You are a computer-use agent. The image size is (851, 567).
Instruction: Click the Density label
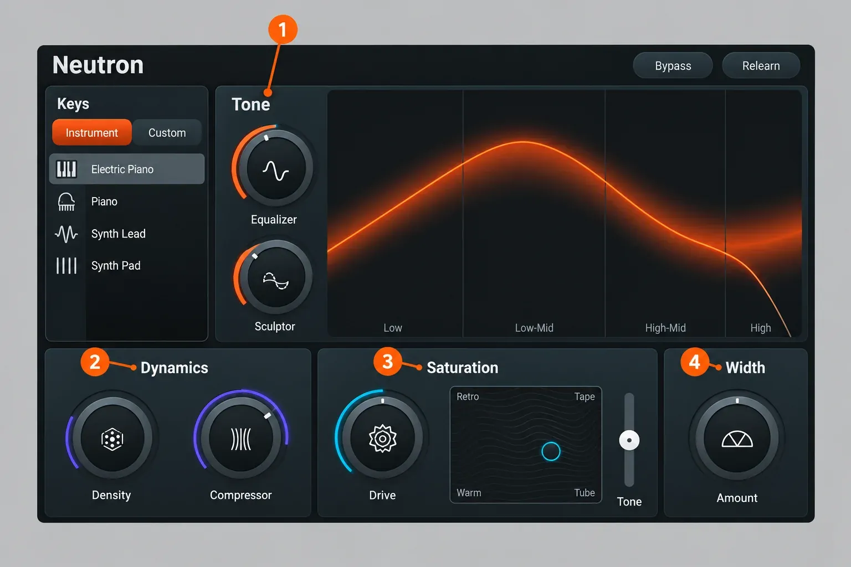pos(111,495)
